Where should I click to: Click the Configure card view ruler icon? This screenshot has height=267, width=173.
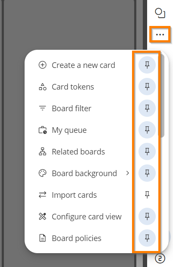tap(42, 216)
